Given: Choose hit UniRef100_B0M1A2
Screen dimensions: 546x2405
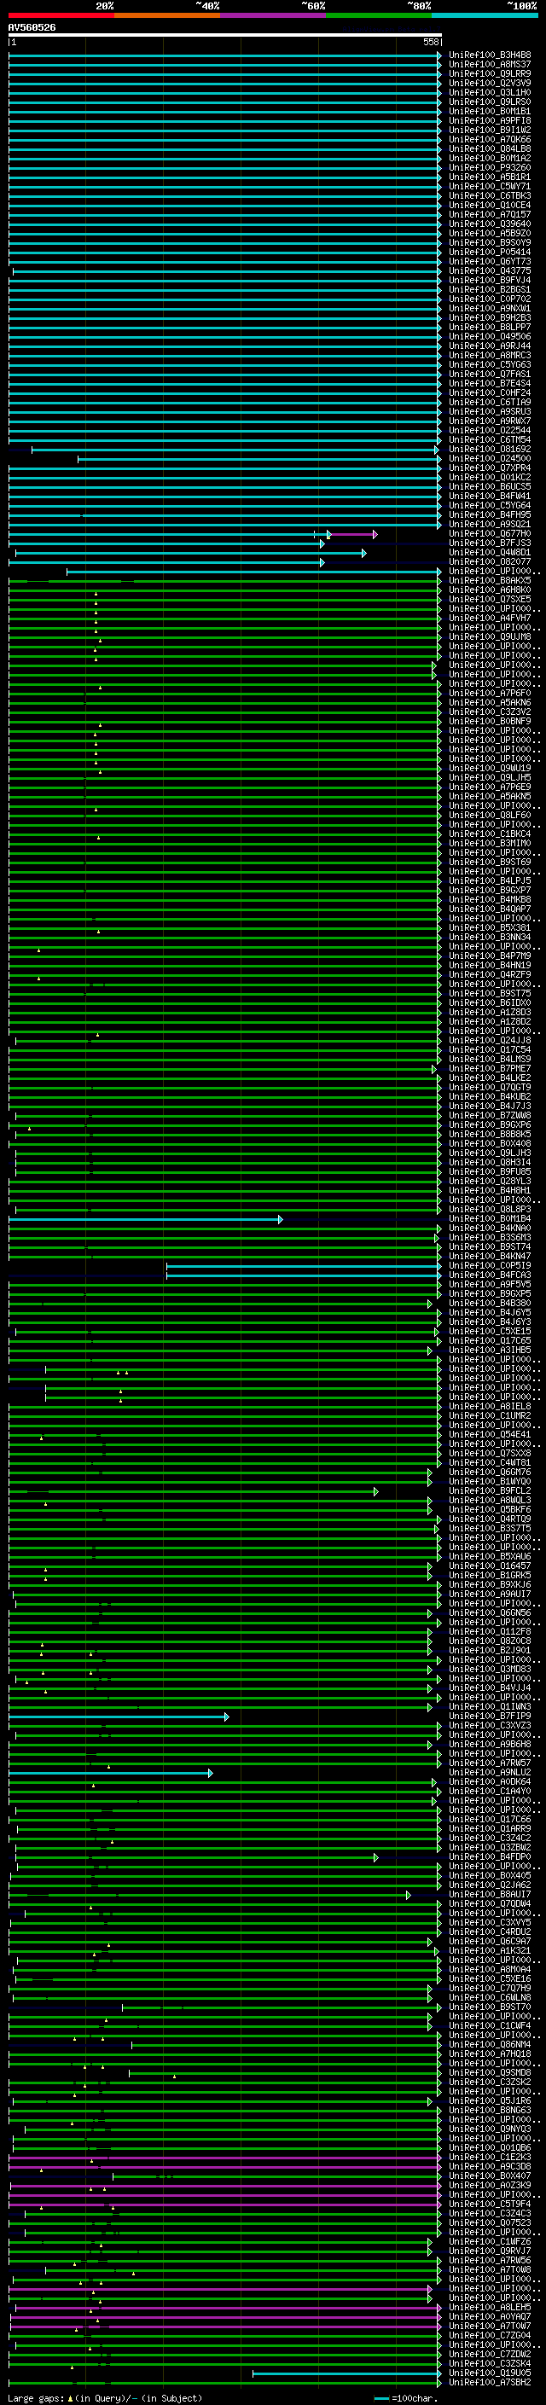Looking at the screenshot, I should tap(489, 158).
